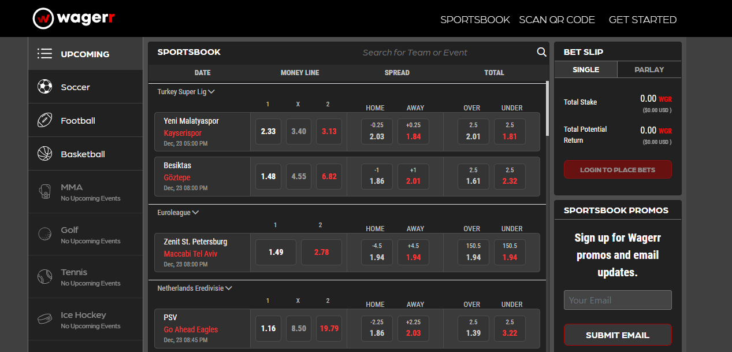Select over 150.5 total at 1.94
The height and width of the screenshot is (352, 732).
[473, 253]
